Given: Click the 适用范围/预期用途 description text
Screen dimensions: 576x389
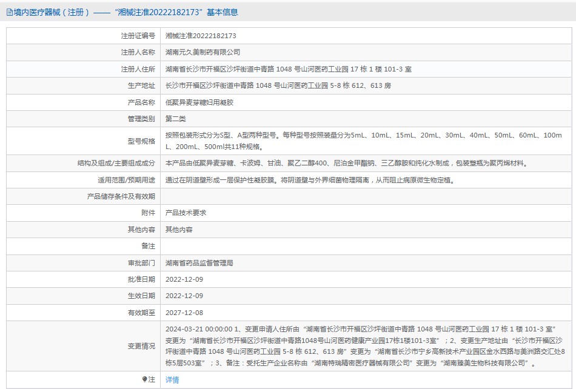Looking at the screenshot, I should [x=309, y=180].
